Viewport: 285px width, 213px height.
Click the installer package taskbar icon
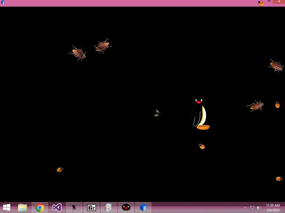point(109,207)
